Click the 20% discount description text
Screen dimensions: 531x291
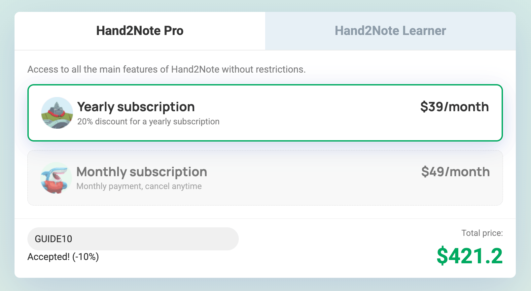[148, 121]
